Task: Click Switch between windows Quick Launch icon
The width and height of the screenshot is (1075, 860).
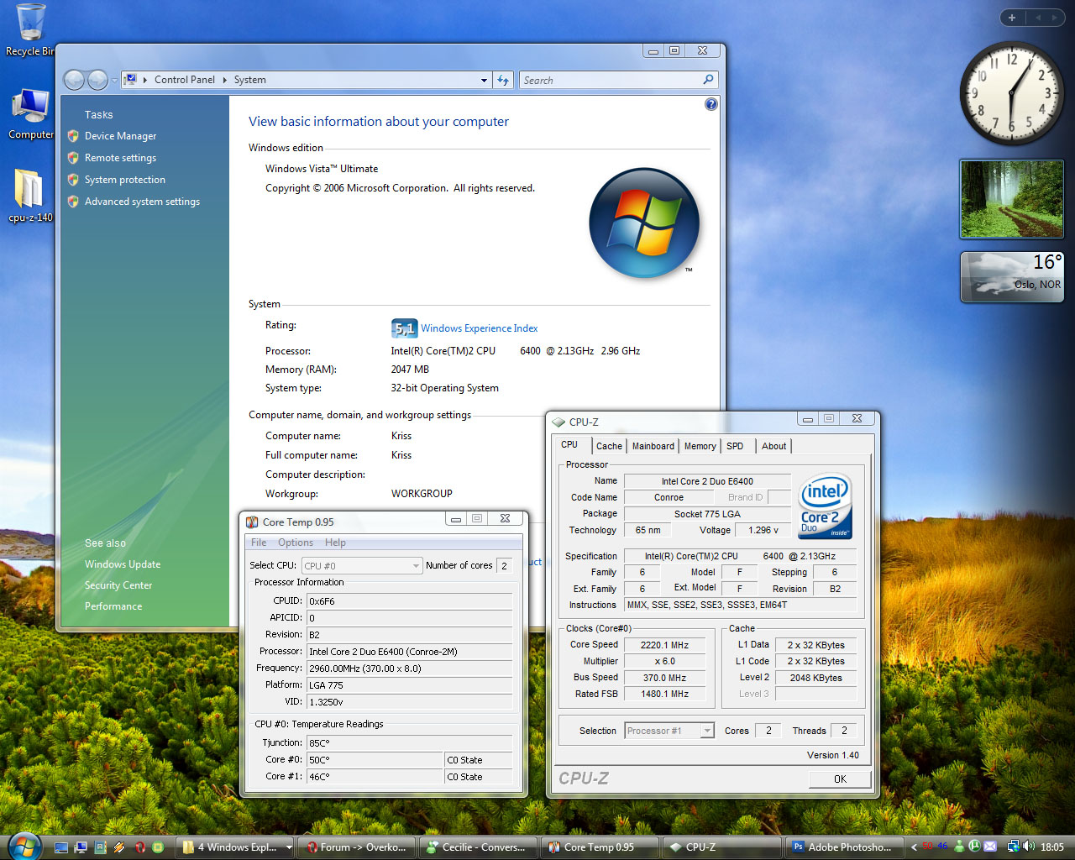Action: tap(81, 847)
